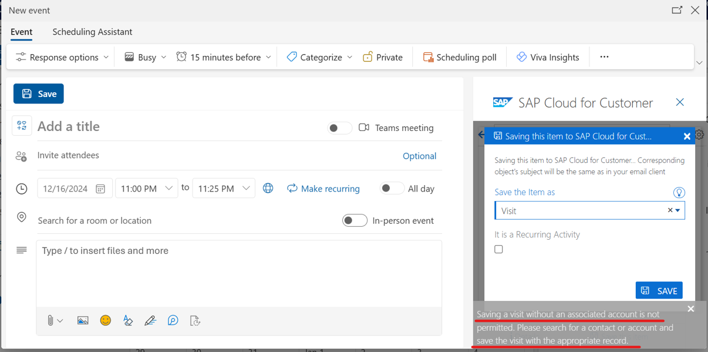Toggle the In-person event switch
708x352 pixels.
click(x=355, y=221)
